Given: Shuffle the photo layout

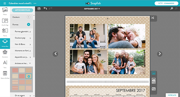Looking at the screenshot, I should click(152, 18).
